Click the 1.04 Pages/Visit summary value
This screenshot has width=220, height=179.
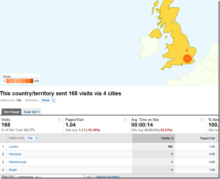coord(70,125)
